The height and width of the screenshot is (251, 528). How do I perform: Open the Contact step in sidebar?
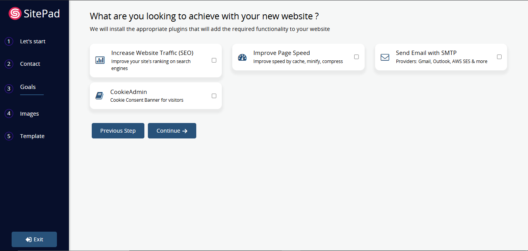point(30,64)
